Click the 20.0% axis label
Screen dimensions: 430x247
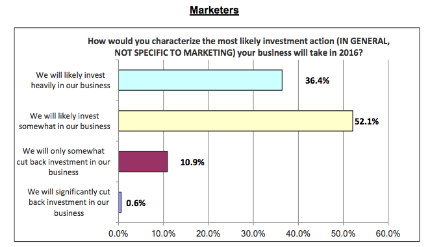pos(208,233)
